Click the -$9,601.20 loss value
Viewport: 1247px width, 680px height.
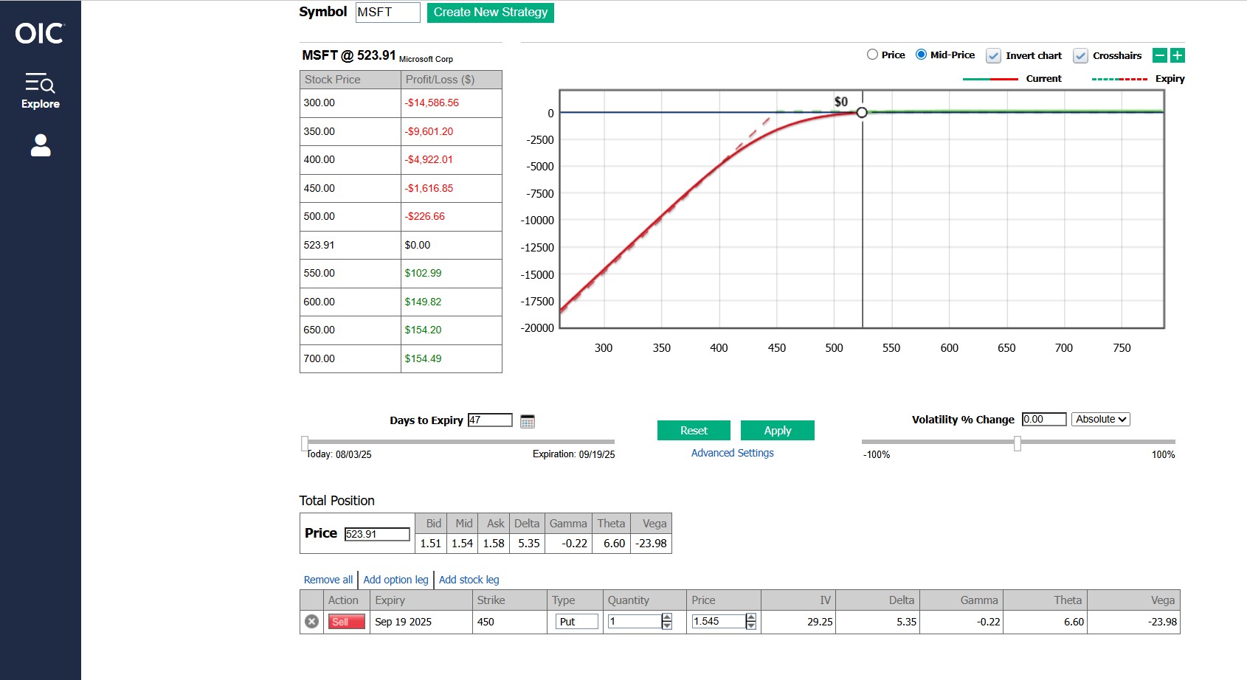429,131
